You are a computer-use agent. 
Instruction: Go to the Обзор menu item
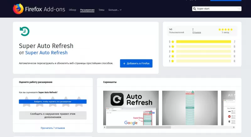point(72,10)
